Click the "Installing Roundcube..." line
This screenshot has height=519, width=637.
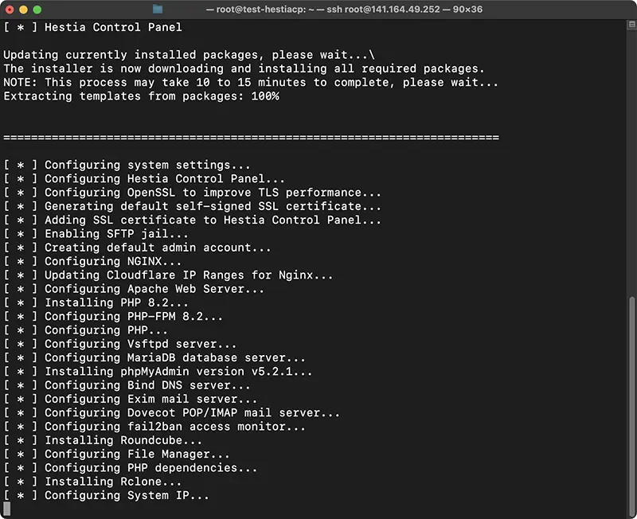pos(103,440)
